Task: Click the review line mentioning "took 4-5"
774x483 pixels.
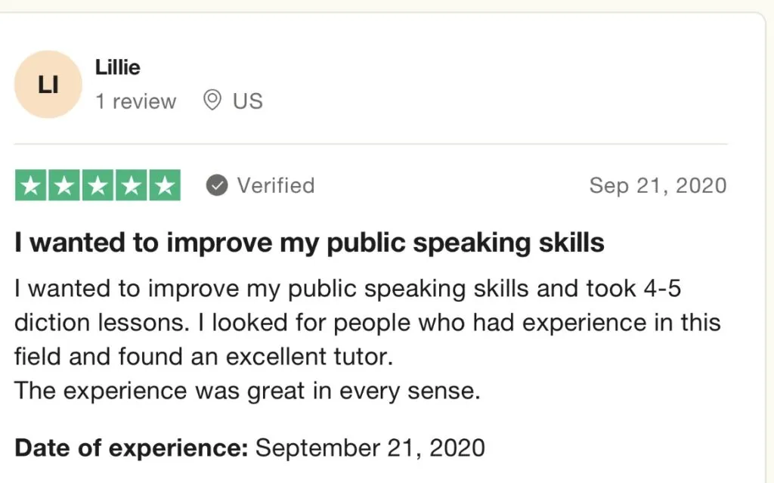Action: pos(348,288)
